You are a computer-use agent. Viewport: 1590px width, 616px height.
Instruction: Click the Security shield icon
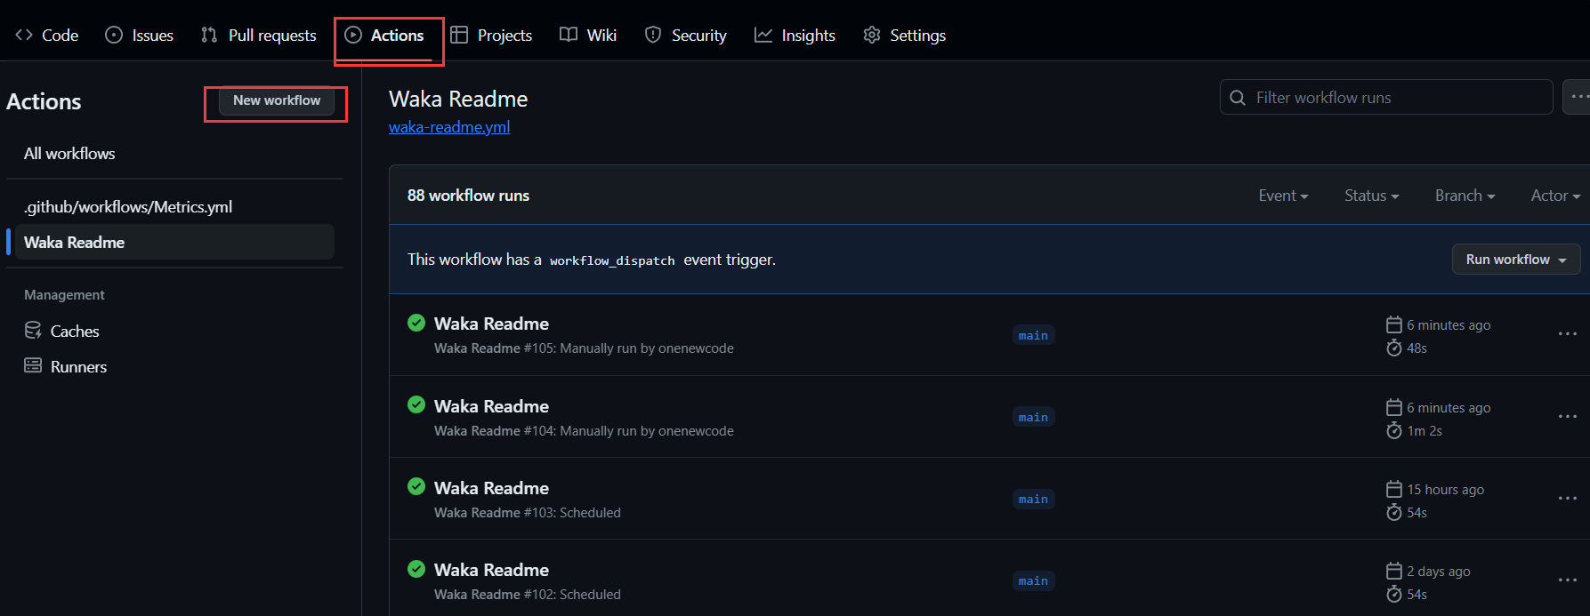(x=653, y=35)
